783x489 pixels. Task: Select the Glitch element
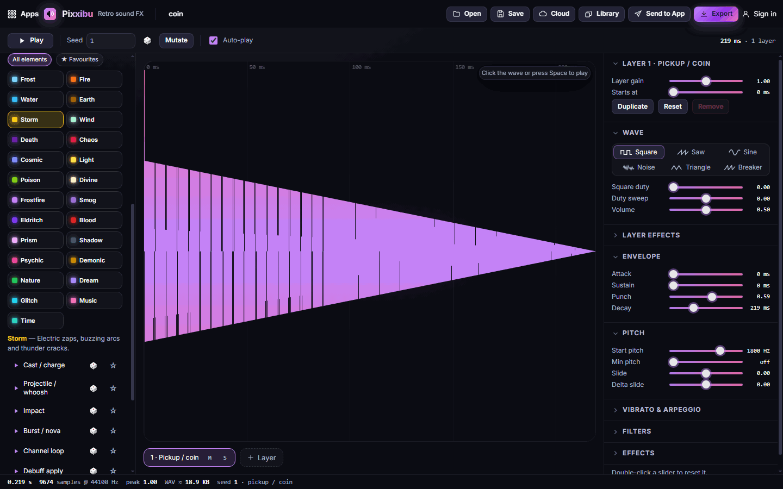pos(35,300)
